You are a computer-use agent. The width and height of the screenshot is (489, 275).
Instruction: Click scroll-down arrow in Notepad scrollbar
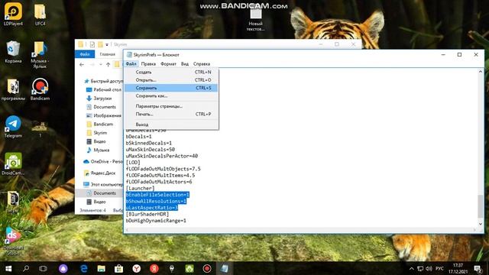[481, 224]
